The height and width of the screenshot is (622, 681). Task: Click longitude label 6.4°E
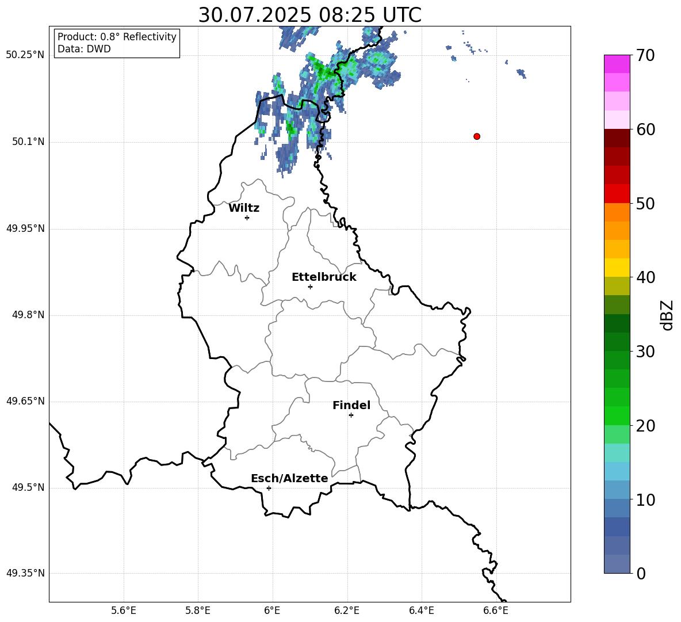click(x=422, y=610)
